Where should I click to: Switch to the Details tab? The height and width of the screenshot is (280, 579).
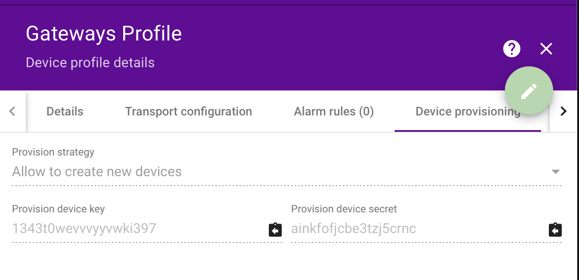[65, 111]
